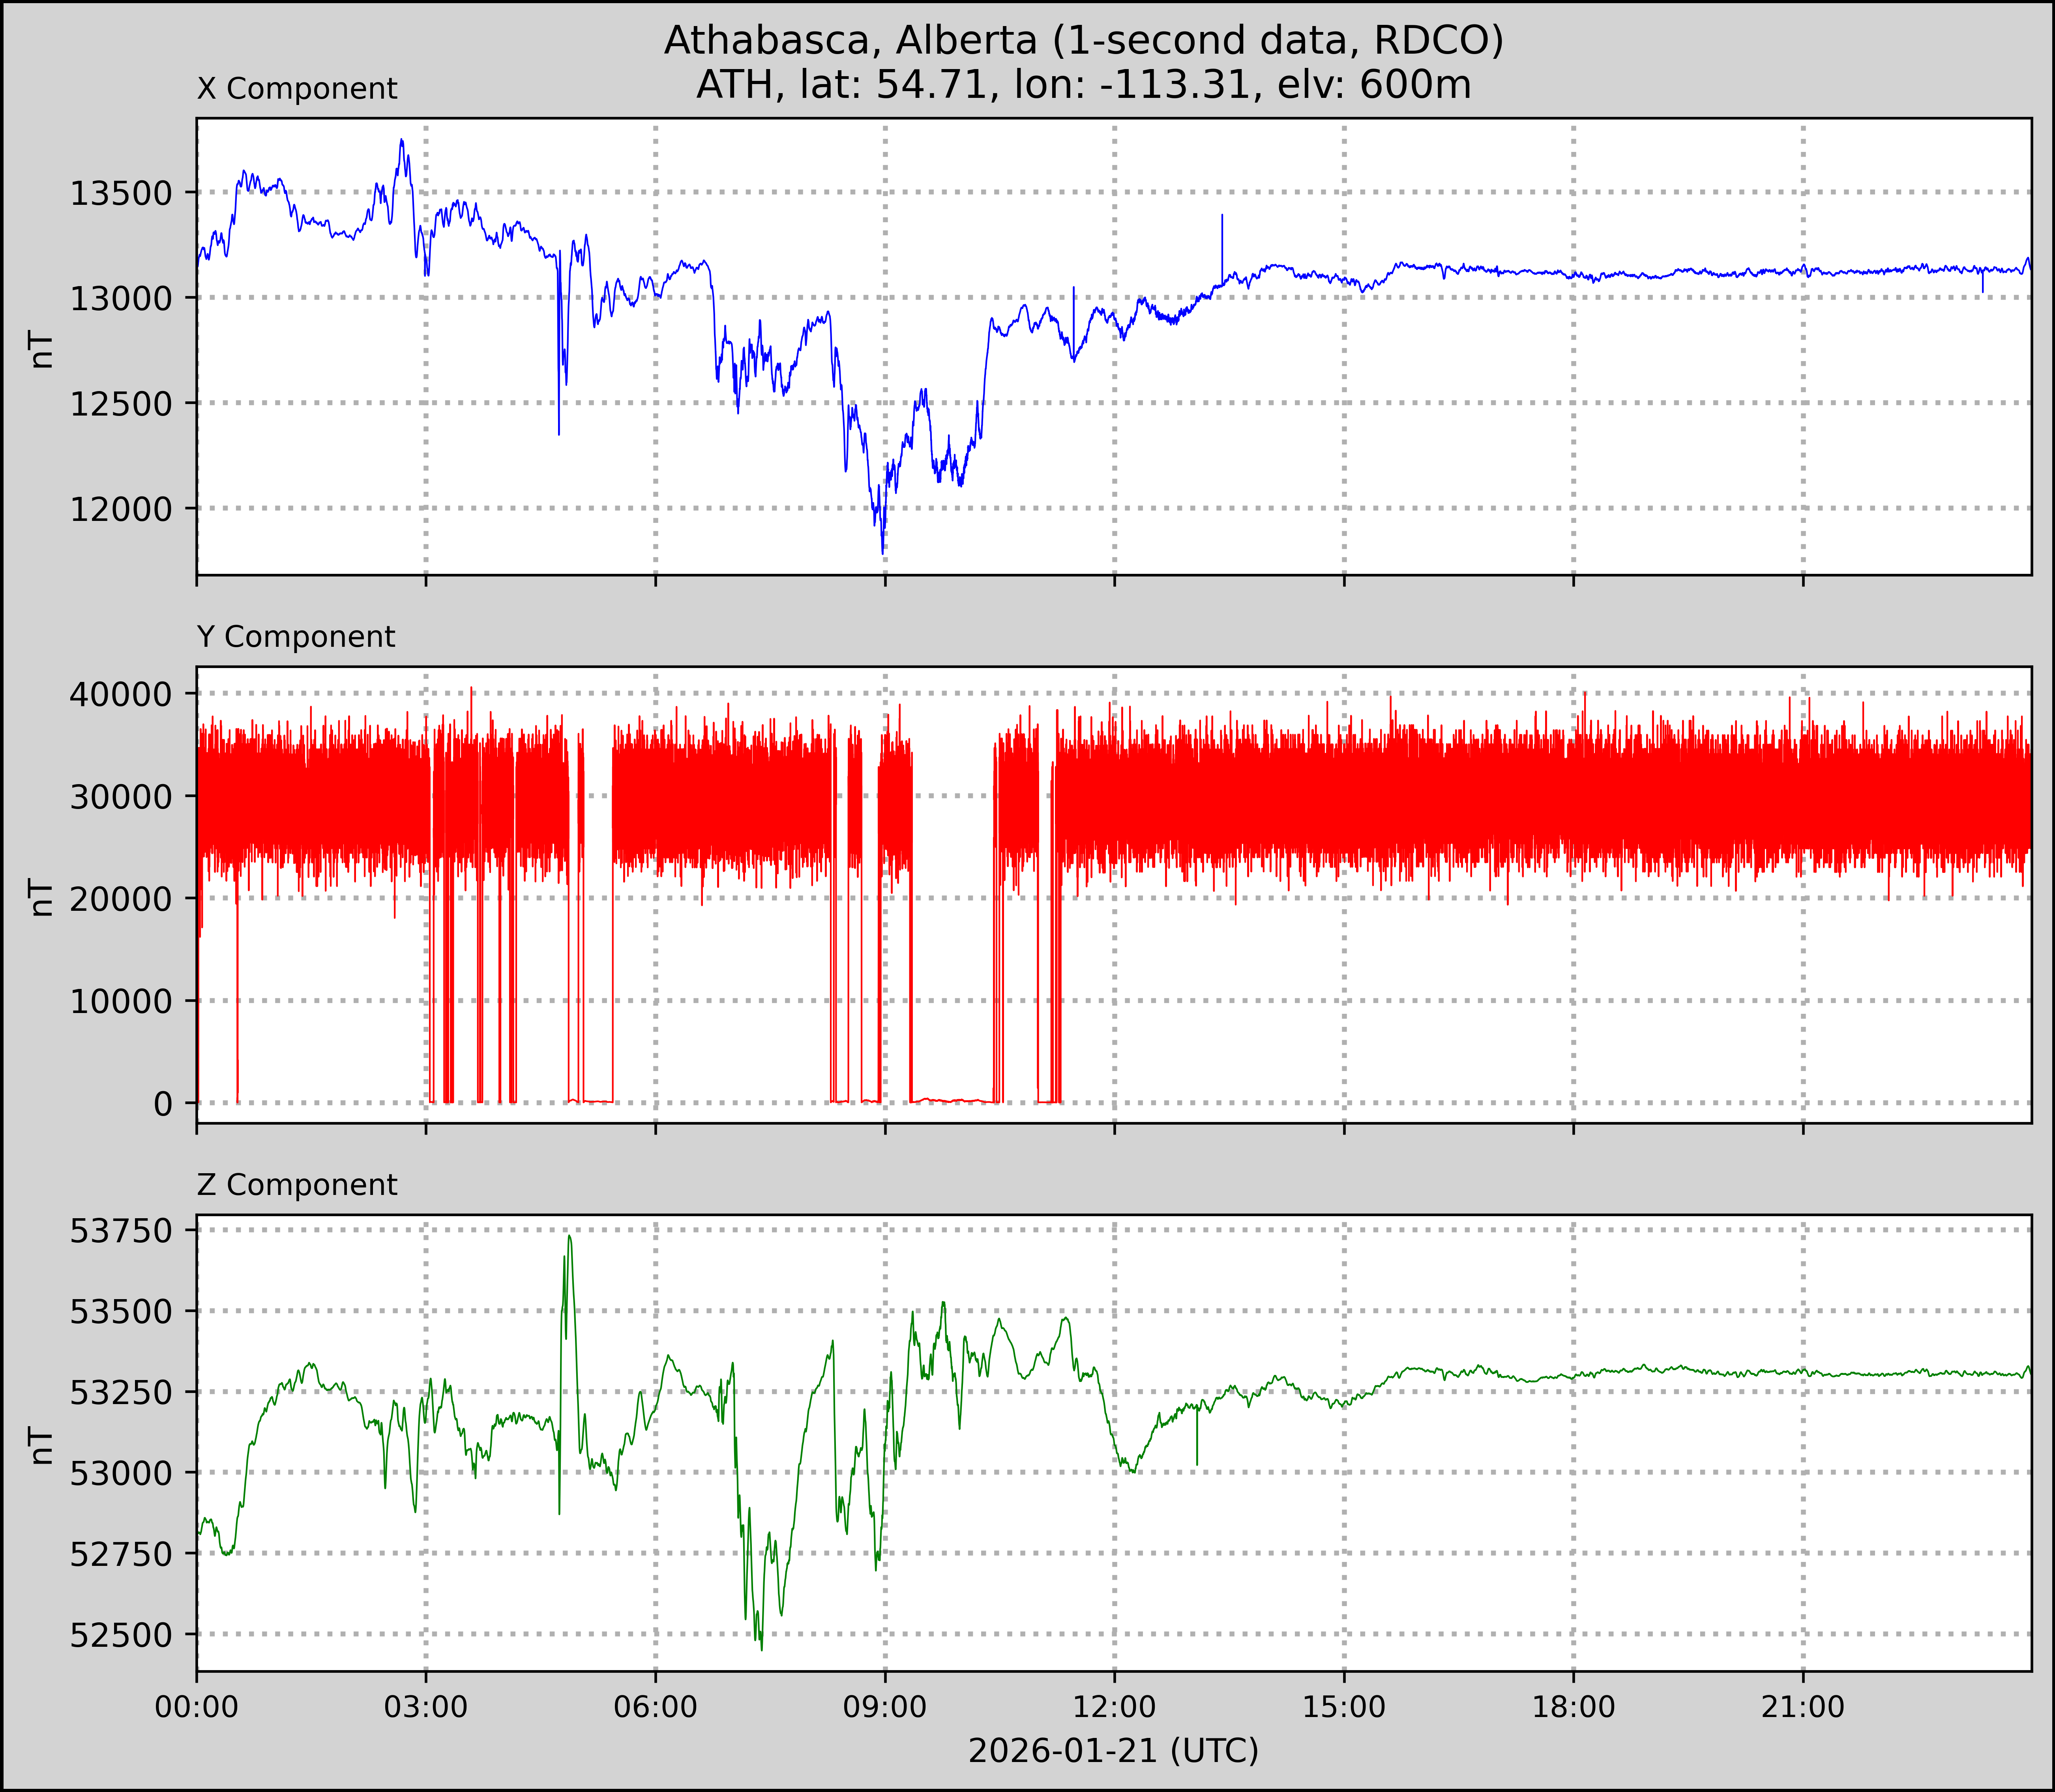Click the 13500 tick on X axis
This screenshot has width=2055, height=1792.
pyautogui.click(x=121, y=193)
